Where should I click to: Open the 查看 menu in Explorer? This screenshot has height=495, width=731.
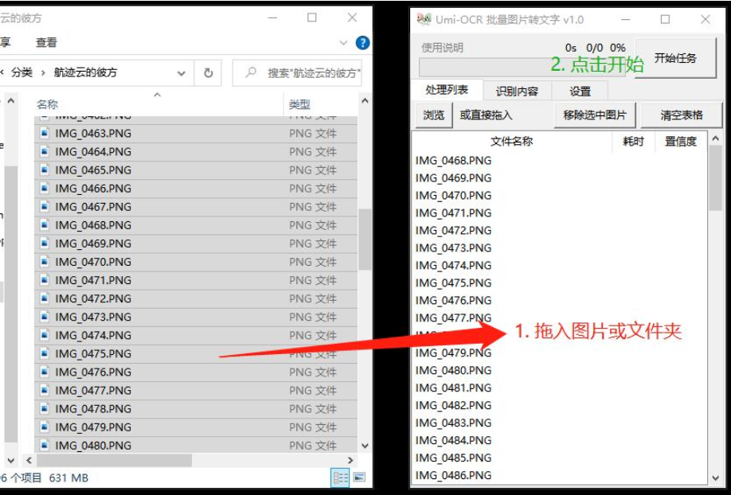[x=46, y=42]
